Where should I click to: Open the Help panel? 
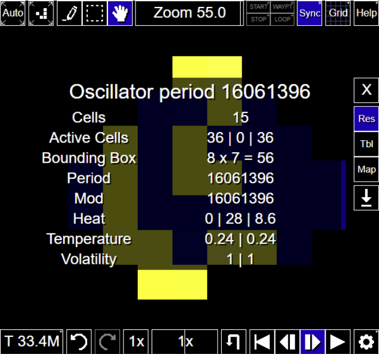pyautogui.click(x=366, y=13)
